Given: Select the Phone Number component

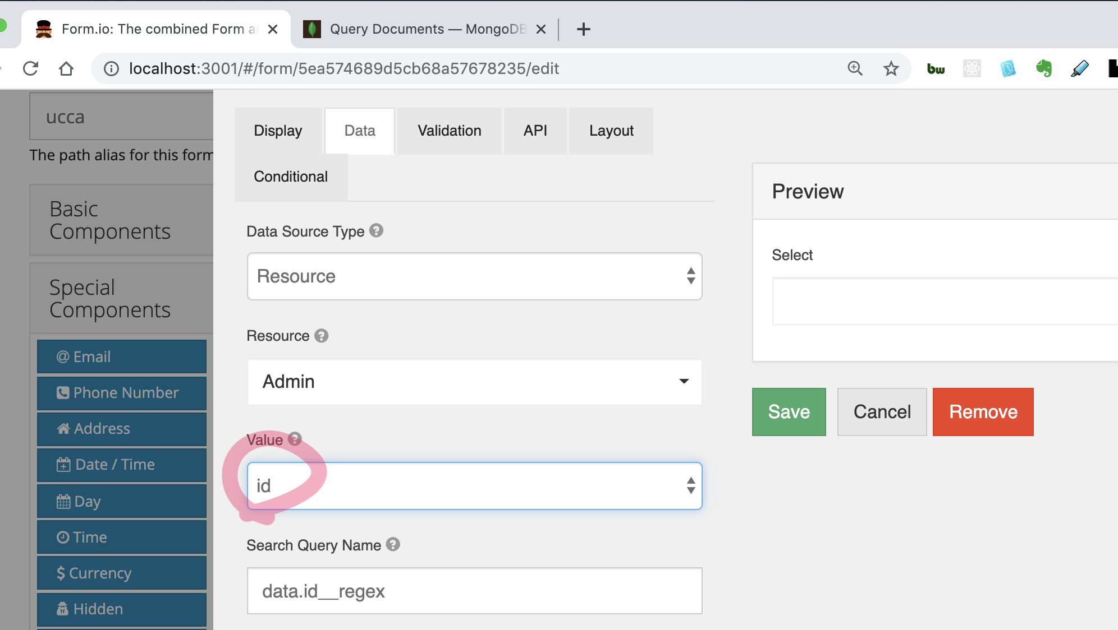Looking at the screenshot, I should (x=121, y=393).
